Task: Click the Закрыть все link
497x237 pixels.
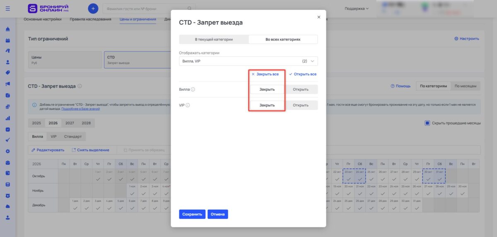Action: (265, 74)
